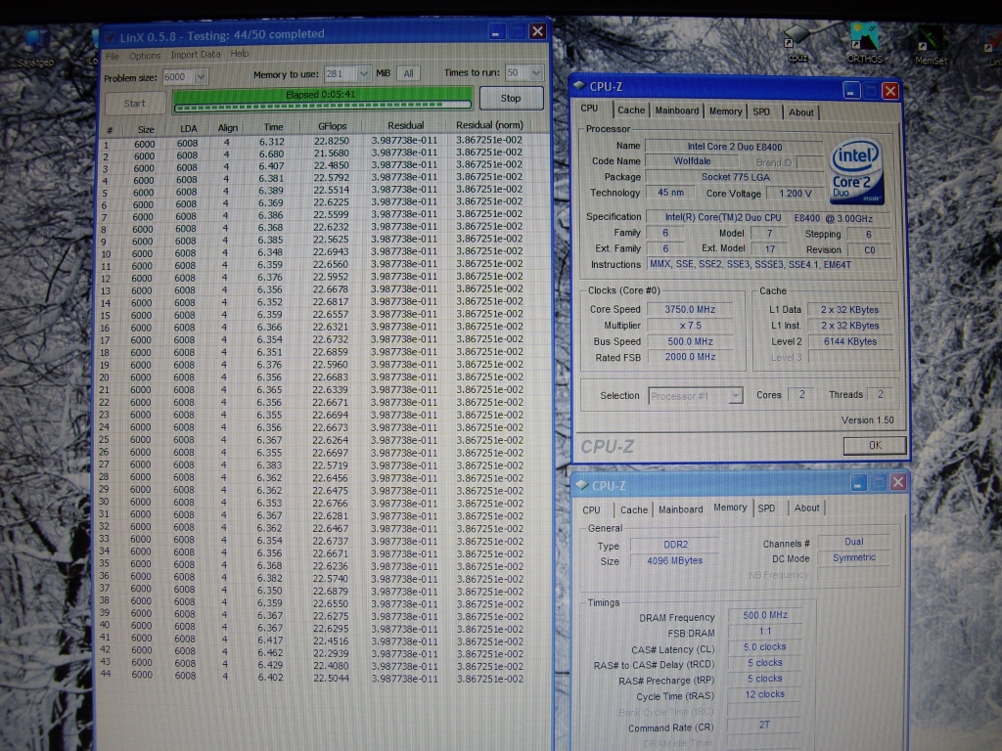Image resolution: width=1002 pixels, height=751 pixels.
Task: Select the Core Speed value 3750.0 MHz
Action: click(x=690, y=309)
